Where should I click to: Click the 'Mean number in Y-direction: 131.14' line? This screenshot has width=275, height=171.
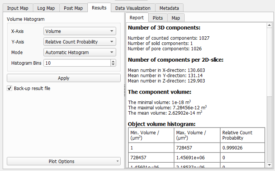(x=165, y=75)
